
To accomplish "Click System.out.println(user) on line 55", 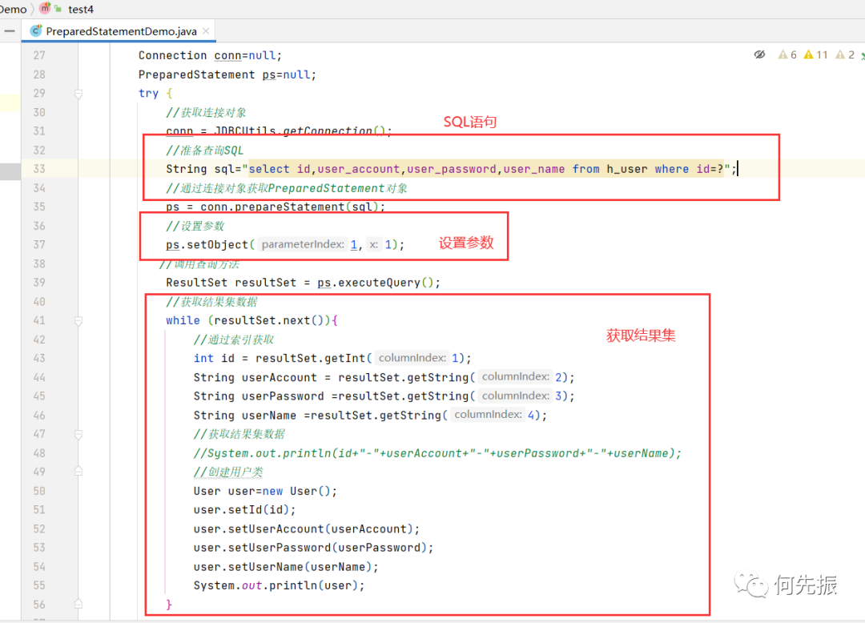I will [x=280, y=585].
